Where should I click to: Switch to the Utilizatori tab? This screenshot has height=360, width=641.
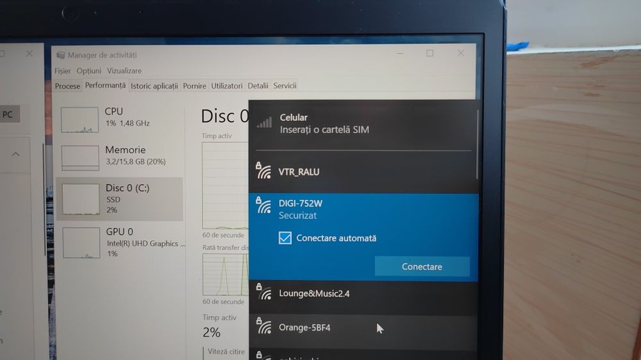(x=226, y=86)
